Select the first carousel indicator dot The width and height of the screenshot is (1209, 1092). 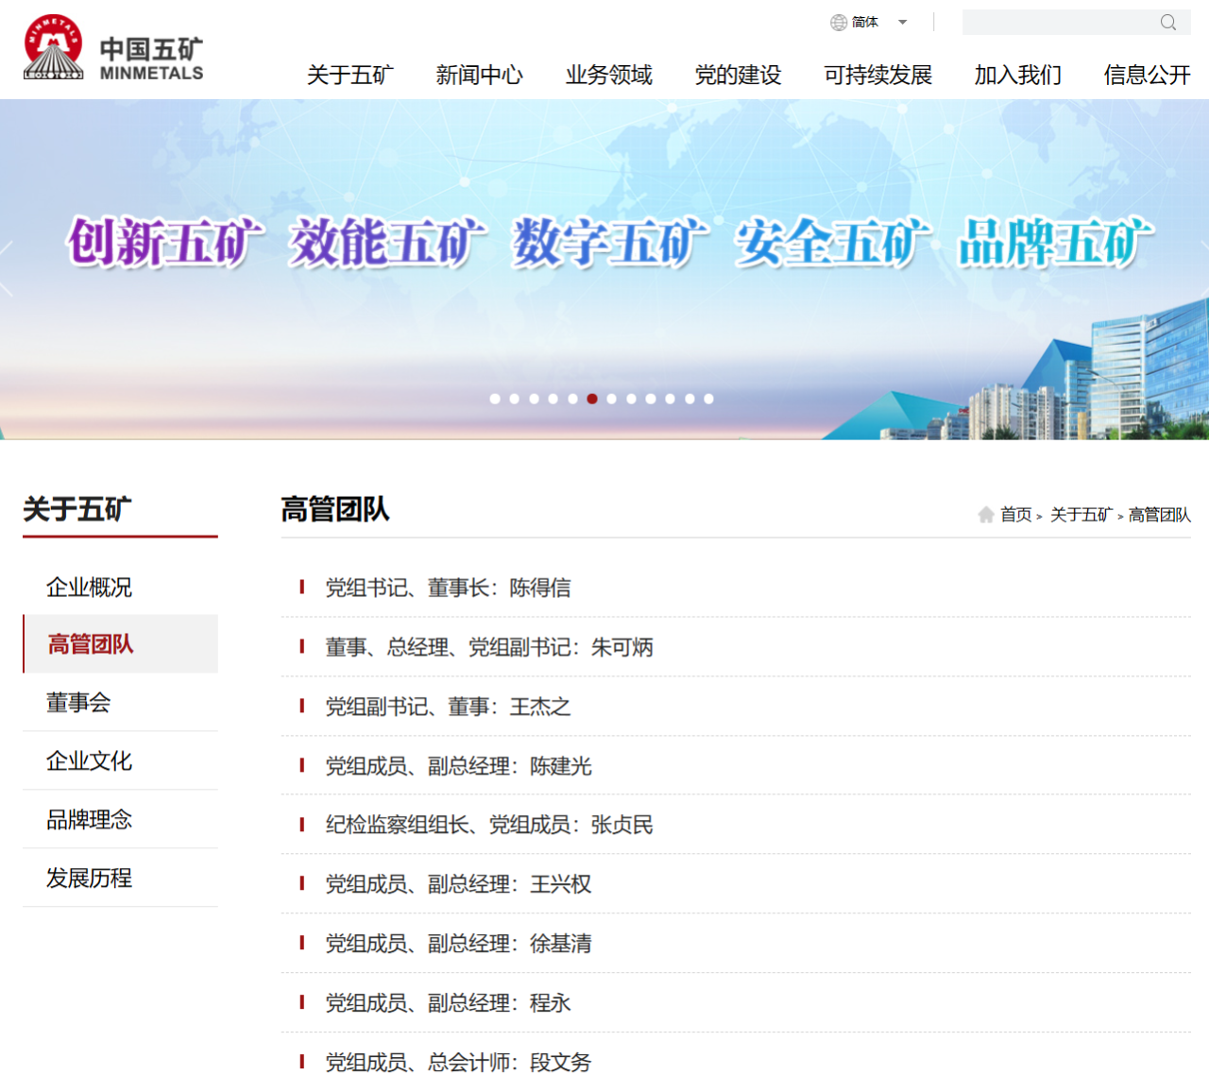point(495,399)
